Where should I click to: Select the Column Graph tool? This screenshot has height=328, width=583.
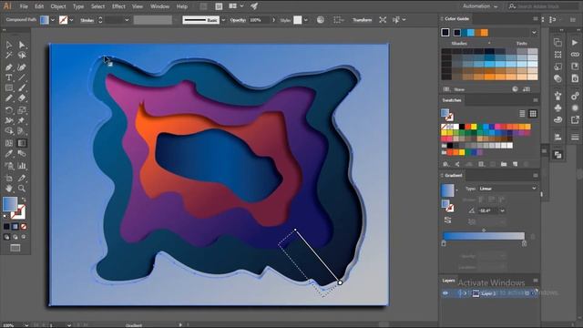pyautogui.click(x=22, y=166)
